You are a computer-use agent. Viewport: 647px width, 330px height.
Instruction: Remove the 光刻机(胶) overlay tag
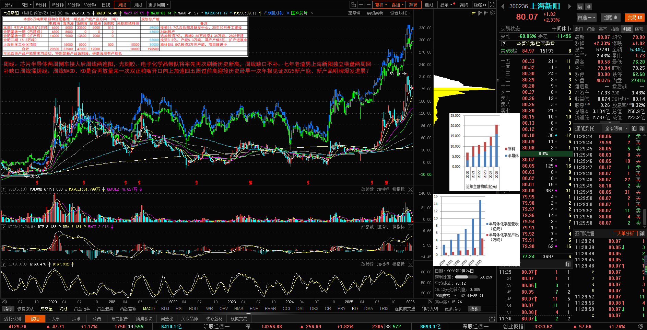click(x=287, y=13)
